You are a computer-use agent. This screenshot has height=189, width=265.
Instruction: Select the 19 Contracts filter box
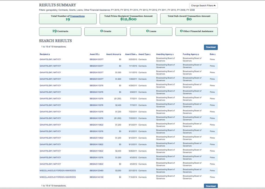(x=60, y=31)
